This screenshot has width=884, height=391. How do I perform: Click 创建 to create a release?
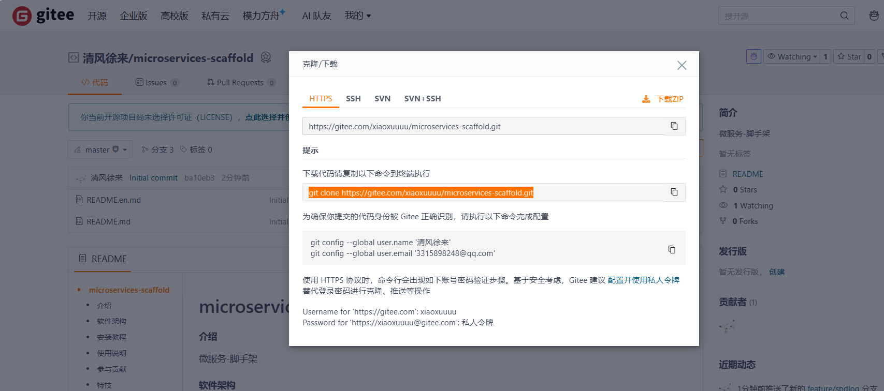click(777, 272)
